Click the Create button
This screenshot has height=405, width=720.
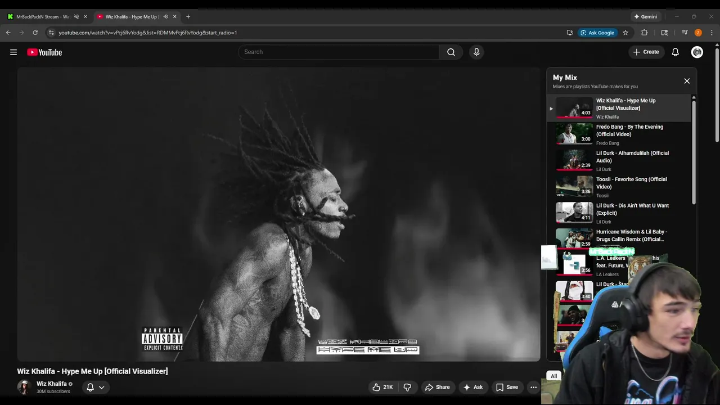(646, 52)
